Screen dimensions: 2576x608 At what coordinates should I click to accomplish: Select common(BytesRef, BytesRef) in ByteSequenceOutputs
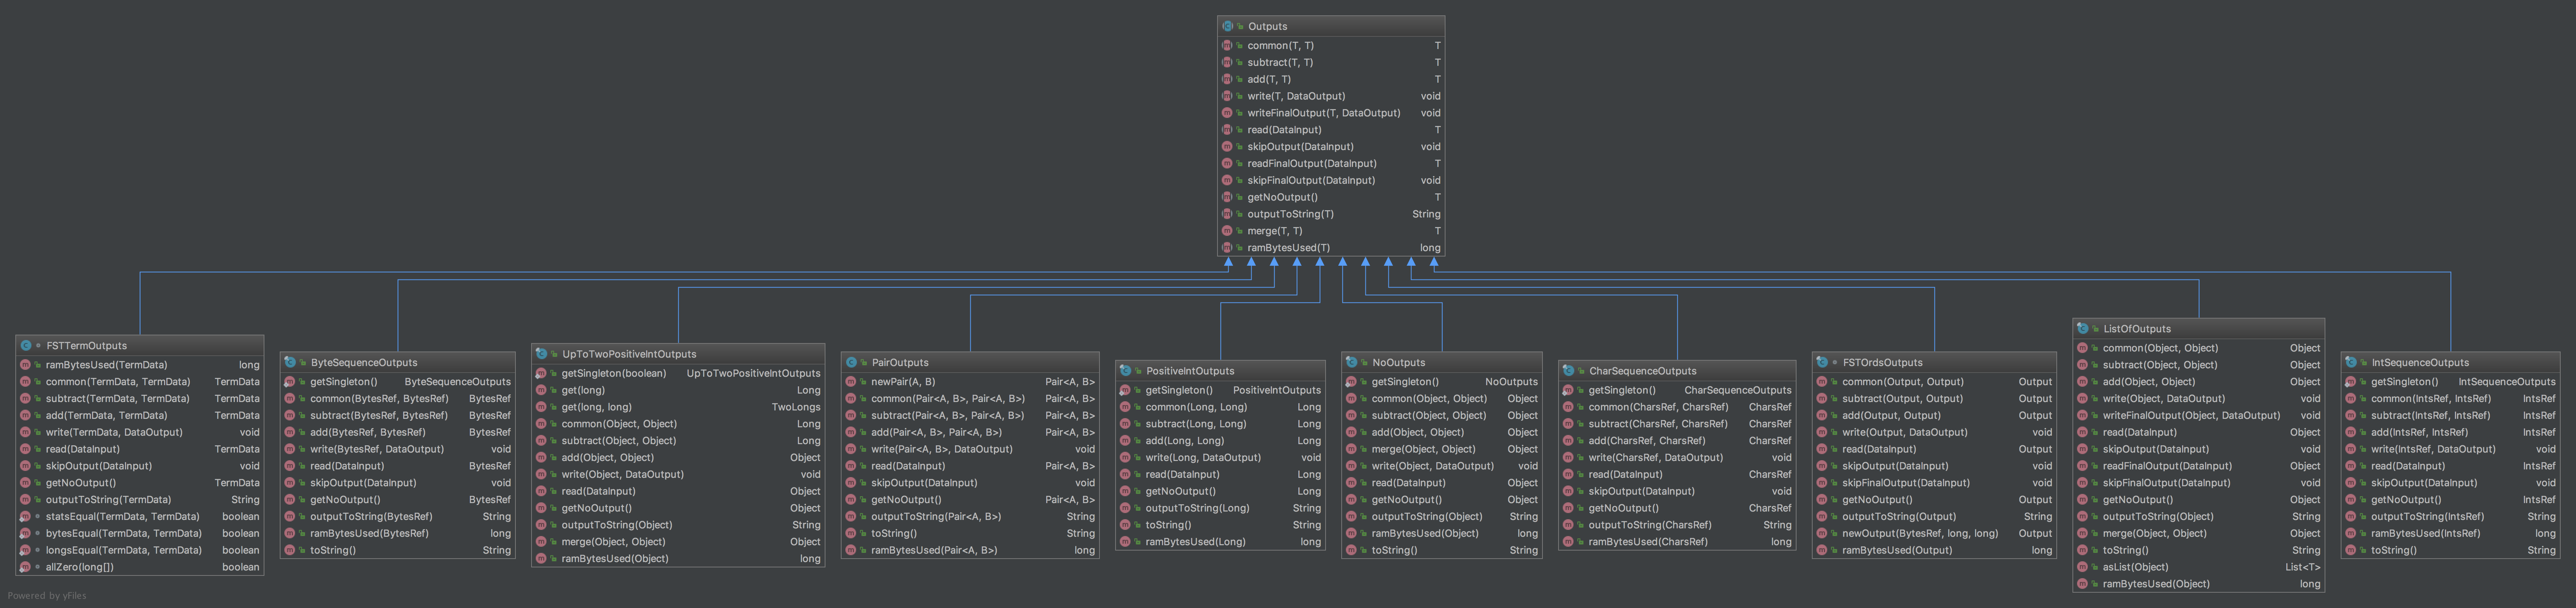379,398
